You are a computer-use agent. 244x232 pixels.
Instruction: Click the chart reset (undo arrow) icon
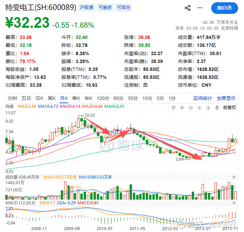[173, 107]
